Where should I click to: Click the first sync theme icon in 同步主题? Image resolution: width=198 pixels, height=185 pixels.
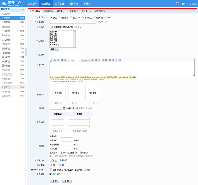pyautogui.click(x=51, y=174)
